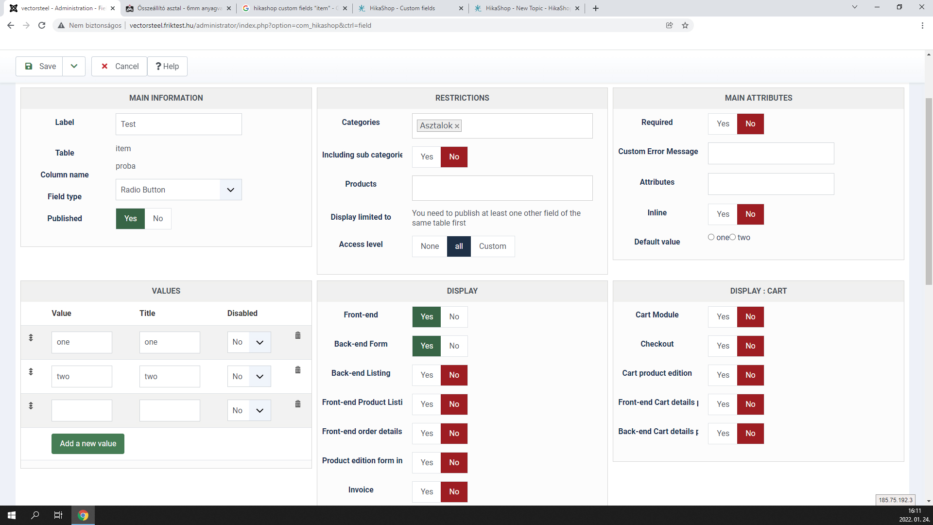The height and width of the screenshot is (525, 933).
Task: Click the Cancel button
Action: click(x=120, y=66)
